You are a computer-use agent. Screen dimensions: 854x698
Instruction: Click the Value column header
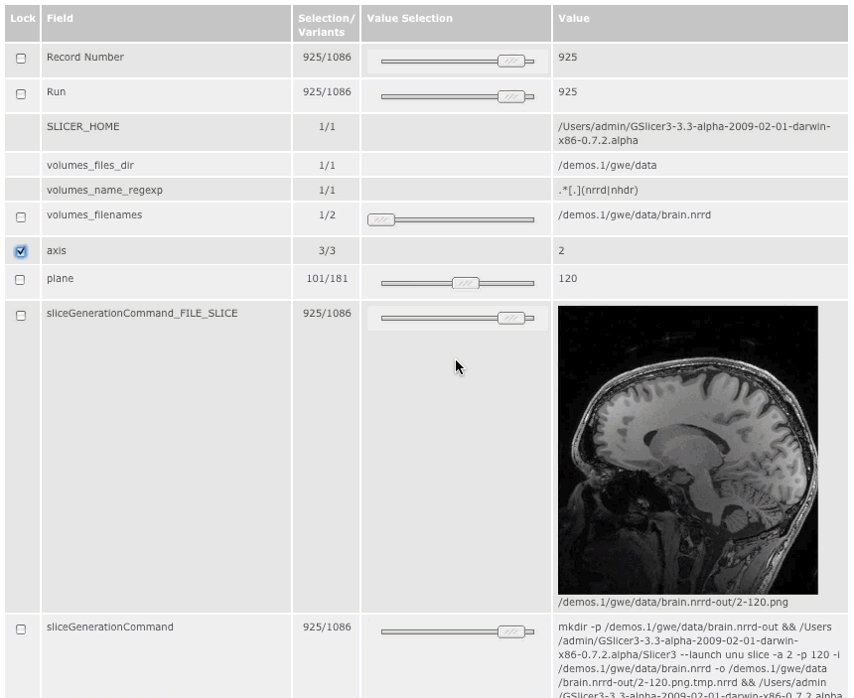click(x=573, y=19)
